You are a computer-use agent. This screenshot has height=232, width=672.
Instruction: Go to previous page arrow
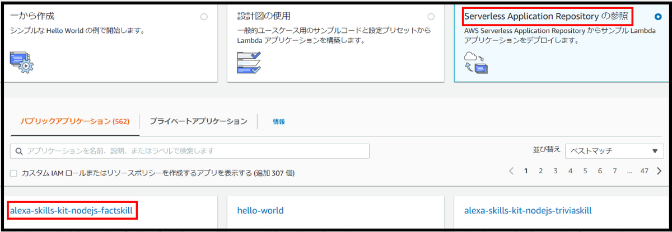click(511, 171)
